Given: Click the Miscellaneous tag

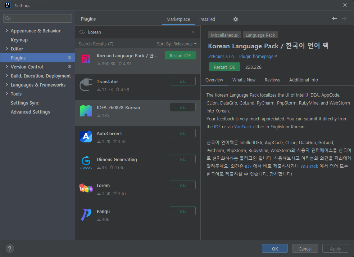Looking at the screenshot, I should [224, 35].
